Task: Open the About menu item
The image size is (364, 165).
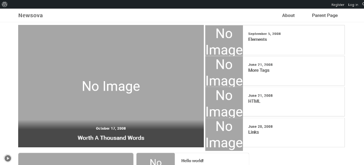Action: point(288,15)
